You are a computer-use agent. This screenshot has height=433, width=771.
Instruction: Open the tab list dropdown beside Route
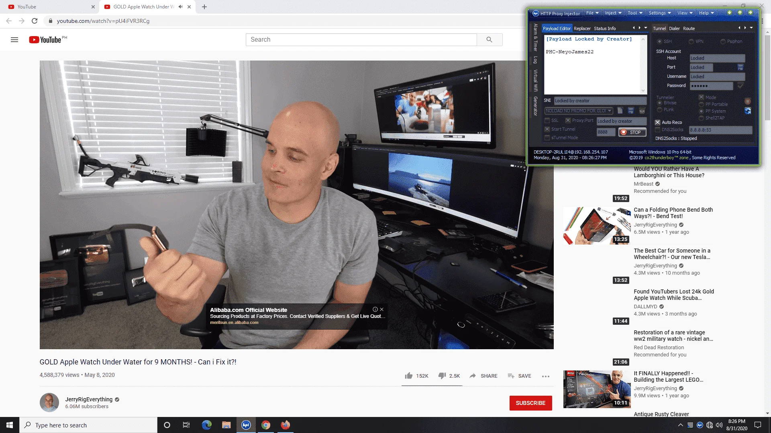pos(751,28)
